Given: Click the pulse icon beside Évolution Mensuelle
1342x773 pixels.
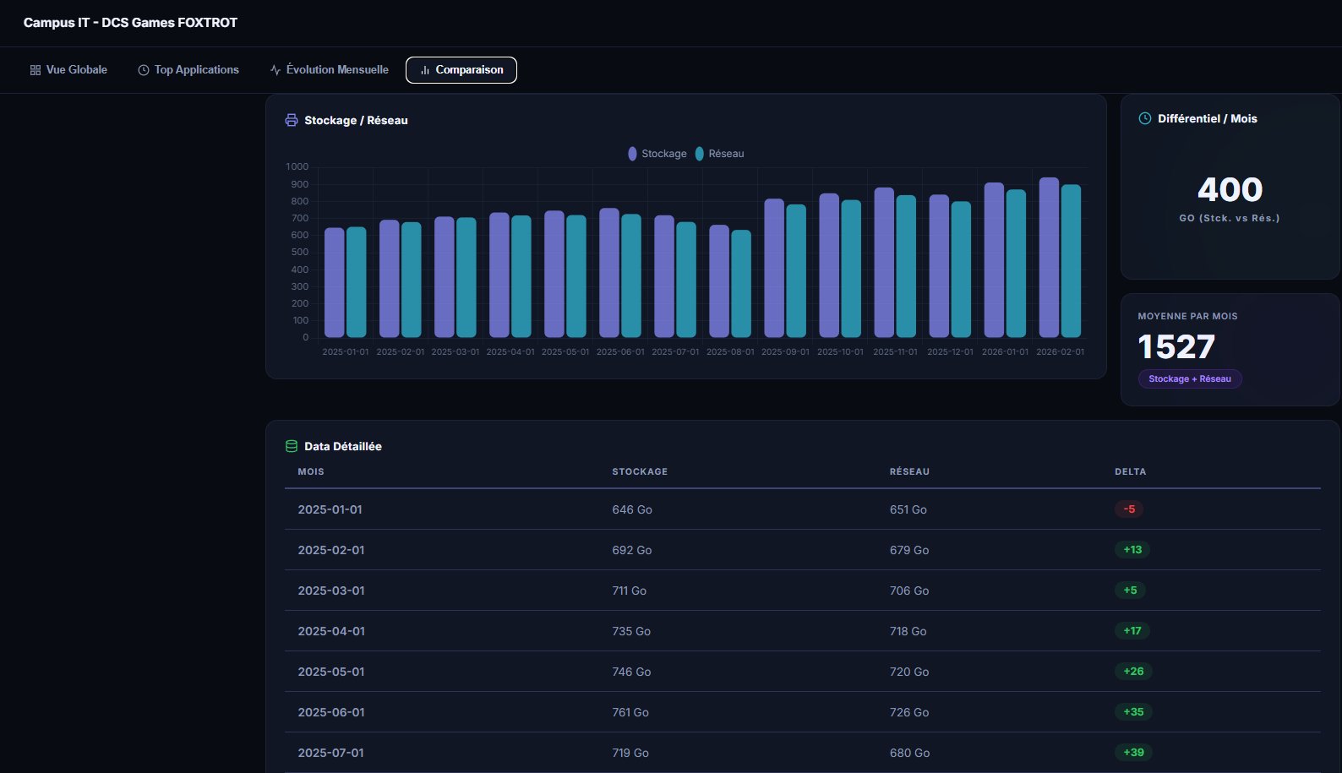Looking at the screenshot, I should pyautogui.click(x=275, y=70).
